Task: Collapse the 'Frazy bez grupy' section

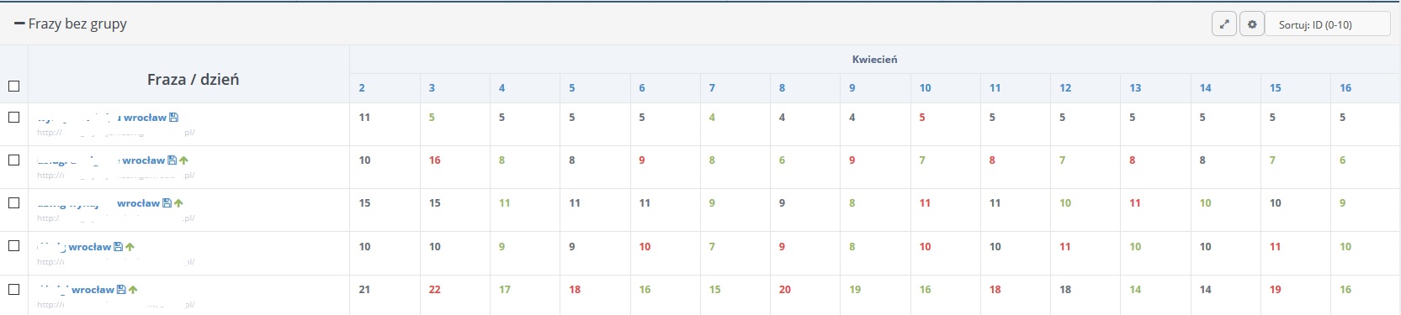Action: [x=19, y=24]
